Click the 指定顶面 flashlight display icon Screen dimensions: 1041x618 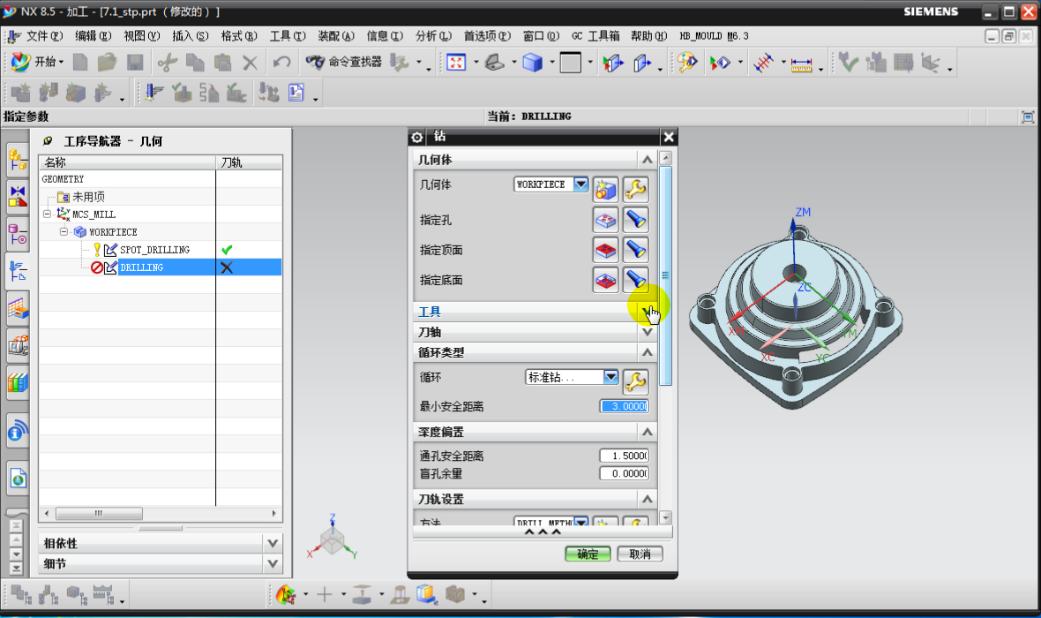[635, 250]
